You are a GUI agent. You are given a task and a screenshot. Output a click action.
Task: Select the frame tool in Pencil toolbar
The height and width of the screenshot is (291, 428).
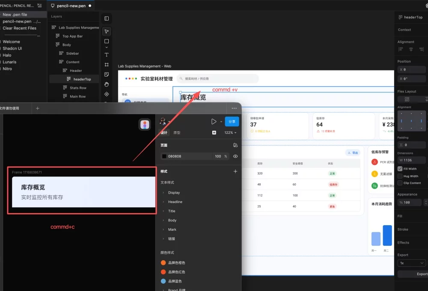tap(107, 65)
